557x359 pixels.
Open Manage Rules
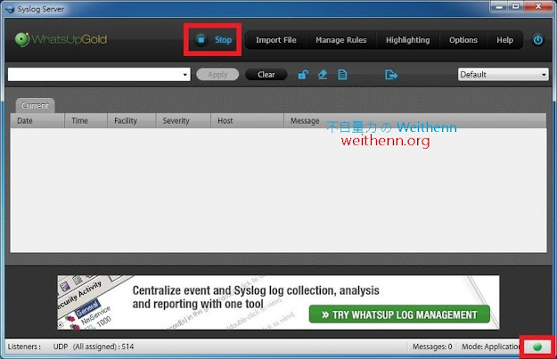click(340, 40)
